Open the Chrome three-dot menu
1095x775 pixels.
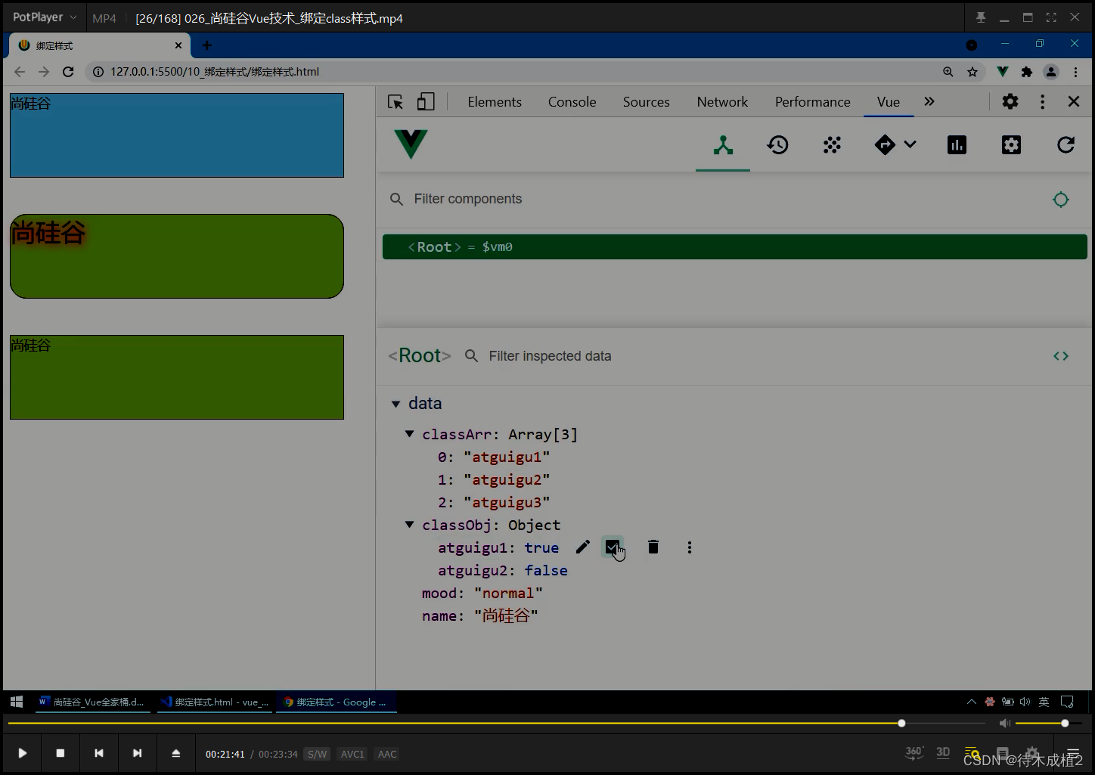(1076, 72)
